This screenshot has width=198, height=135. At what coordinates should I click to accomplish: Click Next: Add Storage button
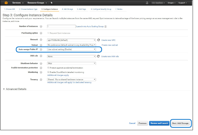click(180, 123)
